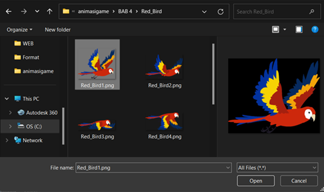Expand the address bar history chevron
324x192 pixels.
point(204,12)
